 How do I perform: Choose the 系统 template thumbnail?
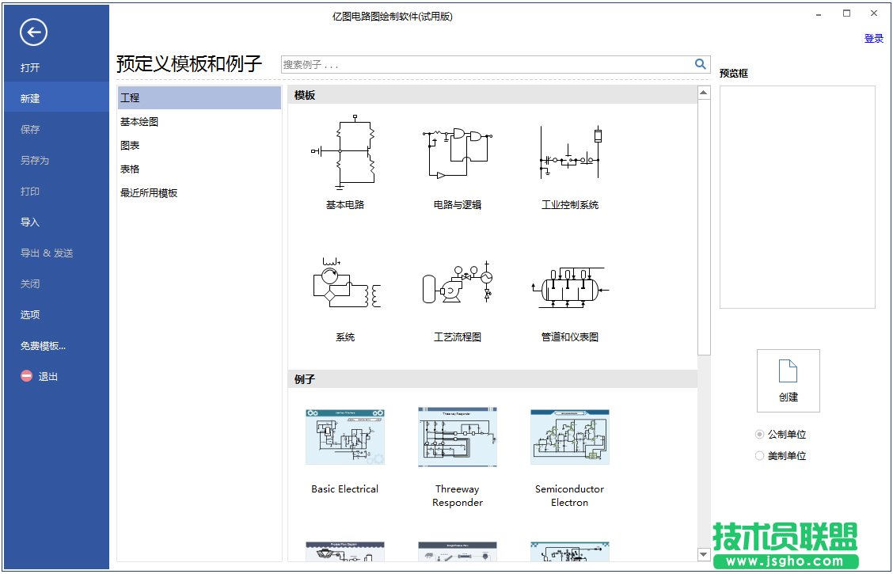[x=344, y=283]
